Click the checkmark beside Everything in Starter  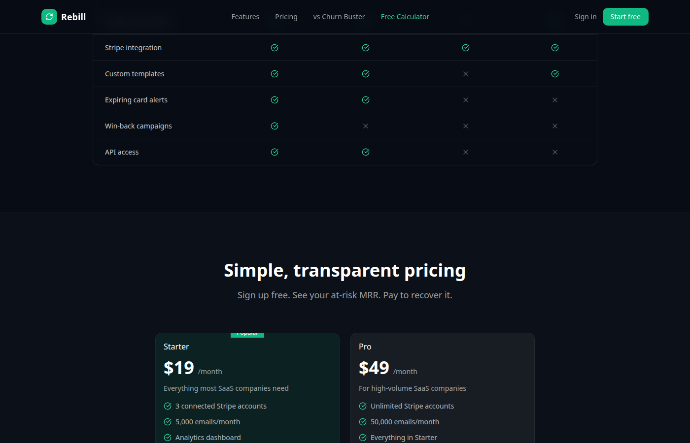click(362, 437)
